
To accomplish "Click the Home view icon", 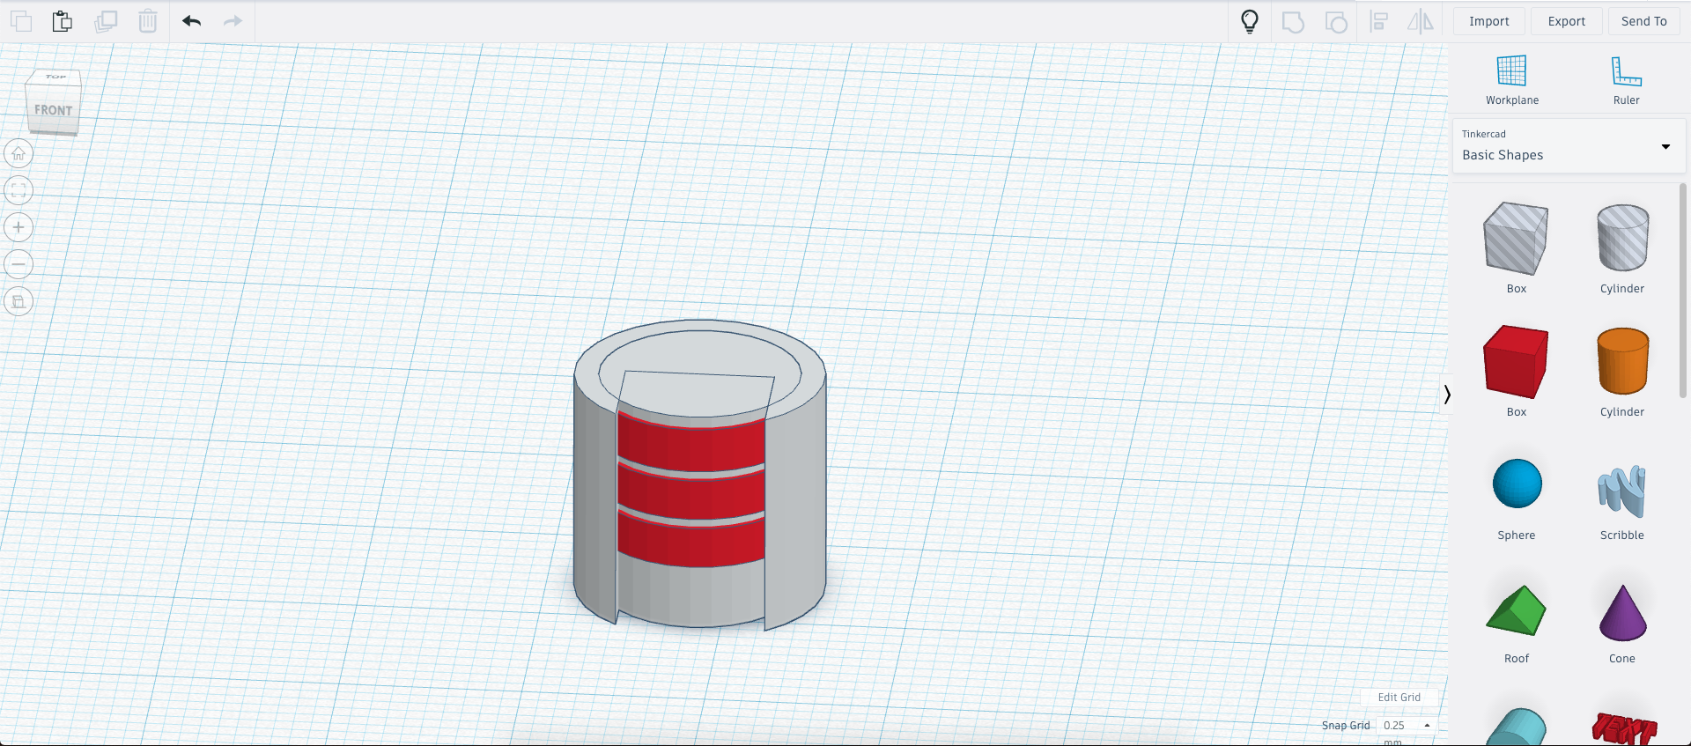I will pyautogui.click(x=18, y=154).
